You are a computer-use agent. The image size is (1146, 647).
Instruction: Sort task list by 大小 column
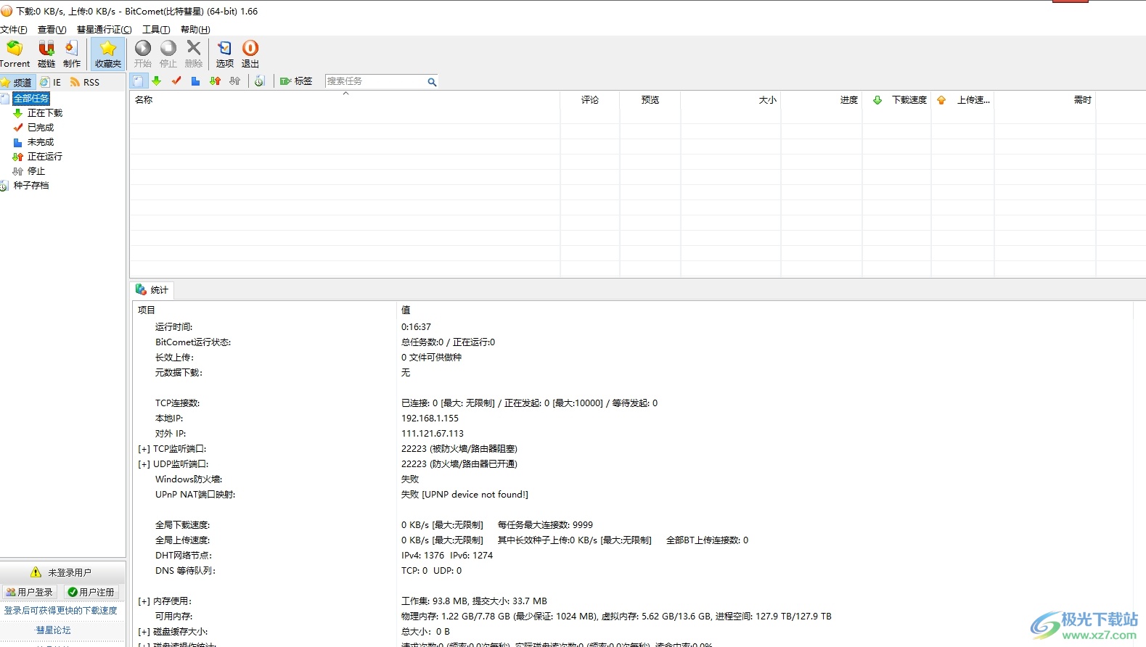click(731, 100)
